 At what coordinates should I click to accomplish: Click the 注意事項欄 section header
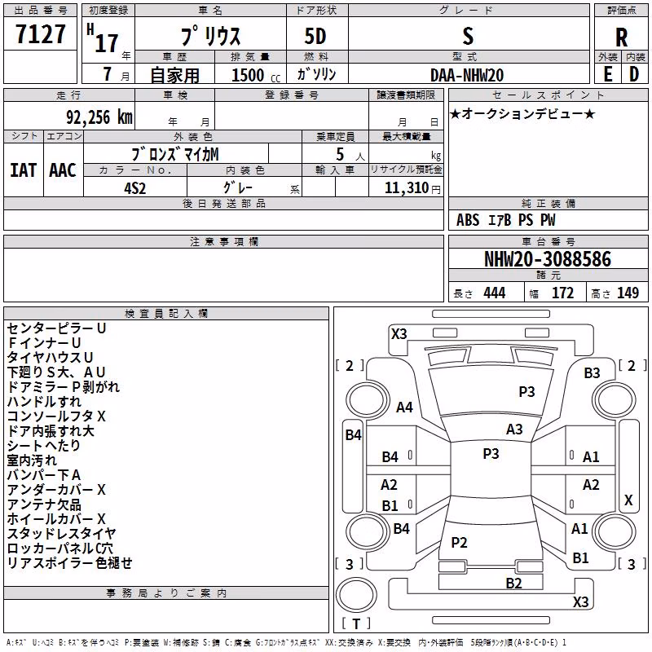click(223, 241)
